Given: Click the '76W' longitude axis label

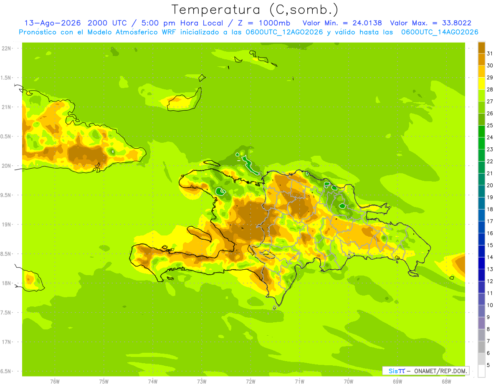Looking at the screenshot, I should tap(55, 381).
